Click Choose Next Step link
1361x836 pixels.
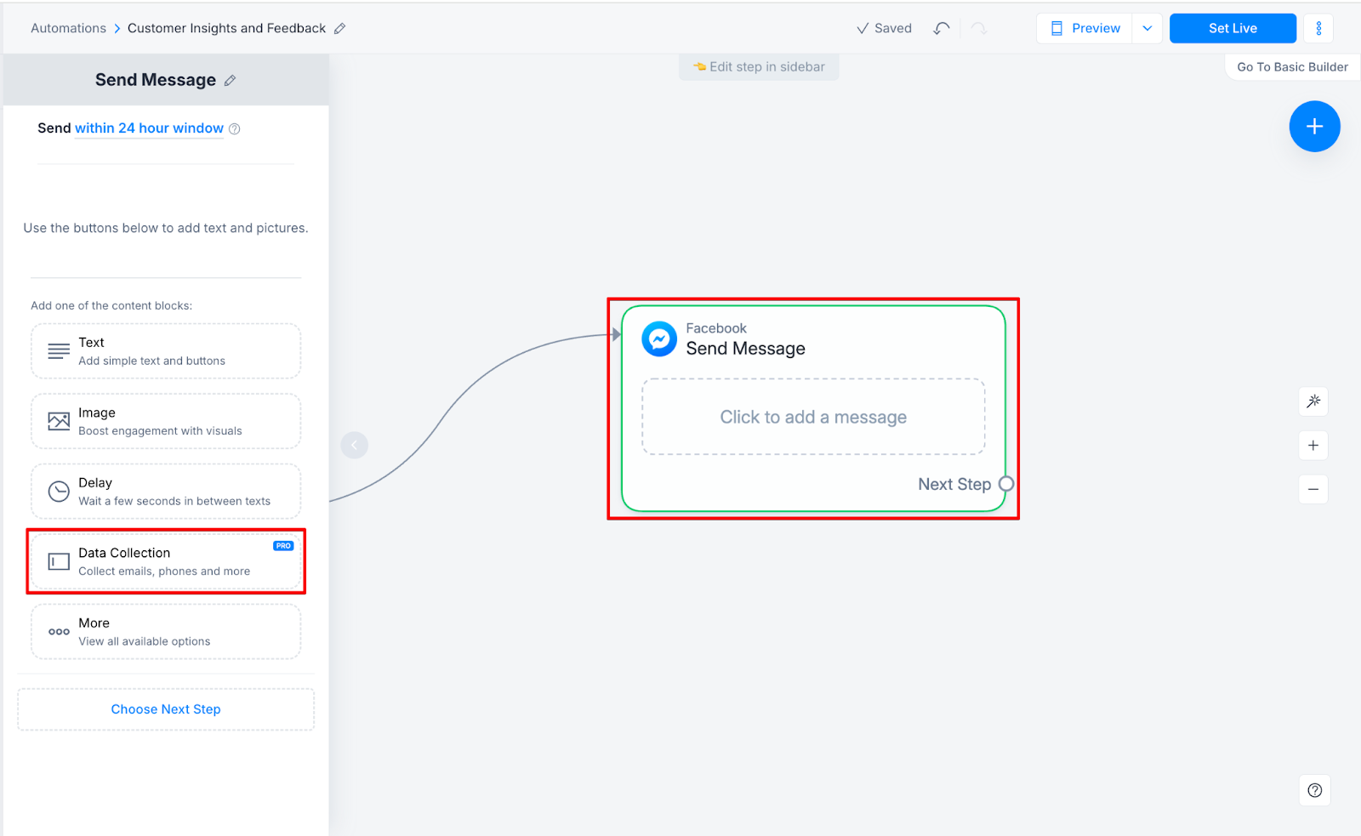[166, 709]
